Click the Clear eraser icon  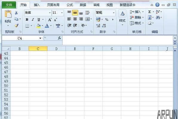(150, 23)
